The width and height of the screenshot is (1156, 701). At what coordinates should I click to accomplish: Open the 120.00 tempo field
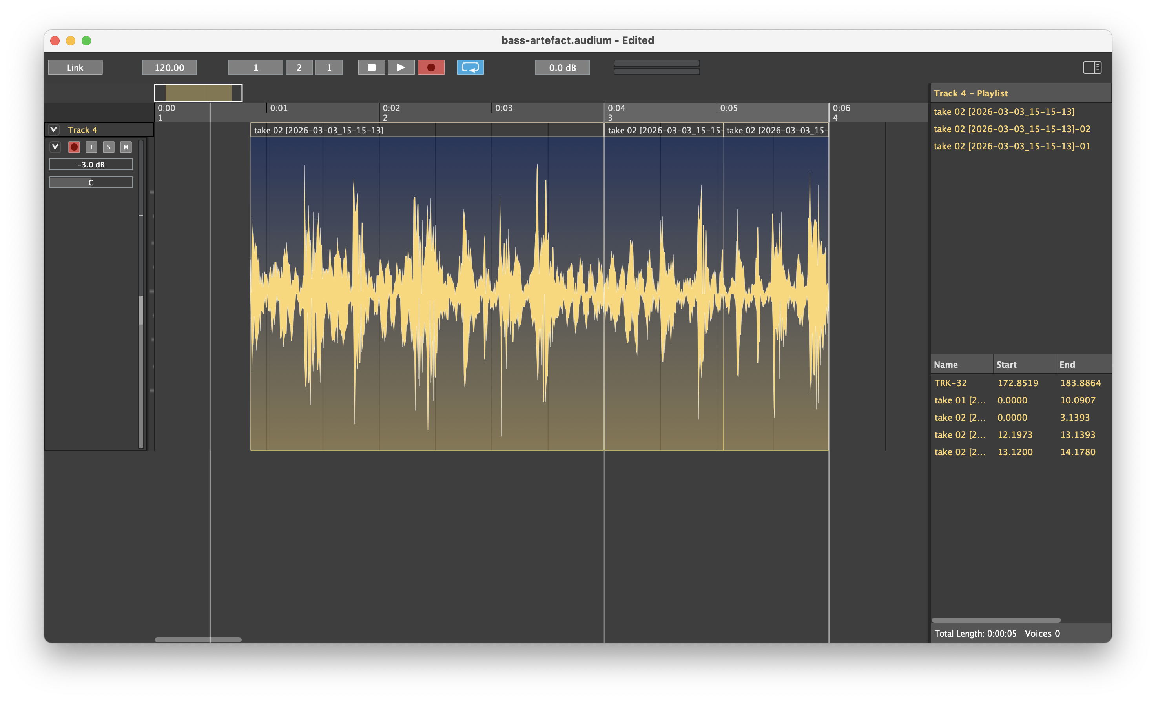pyautogui.click(x=170, y=67)
